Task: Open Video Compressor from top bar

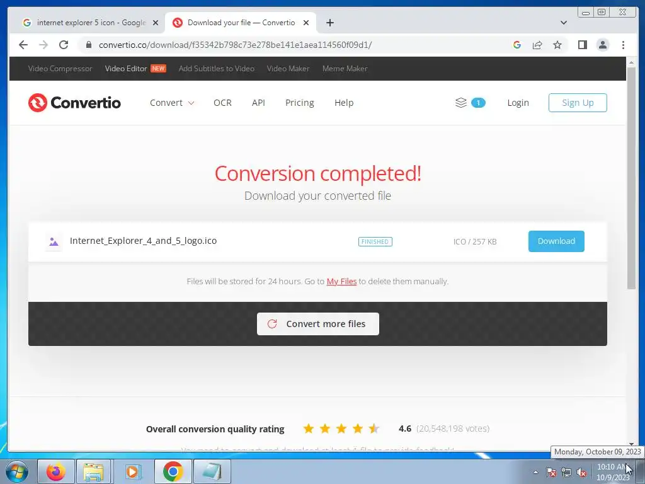Action: tap(60, 69)
